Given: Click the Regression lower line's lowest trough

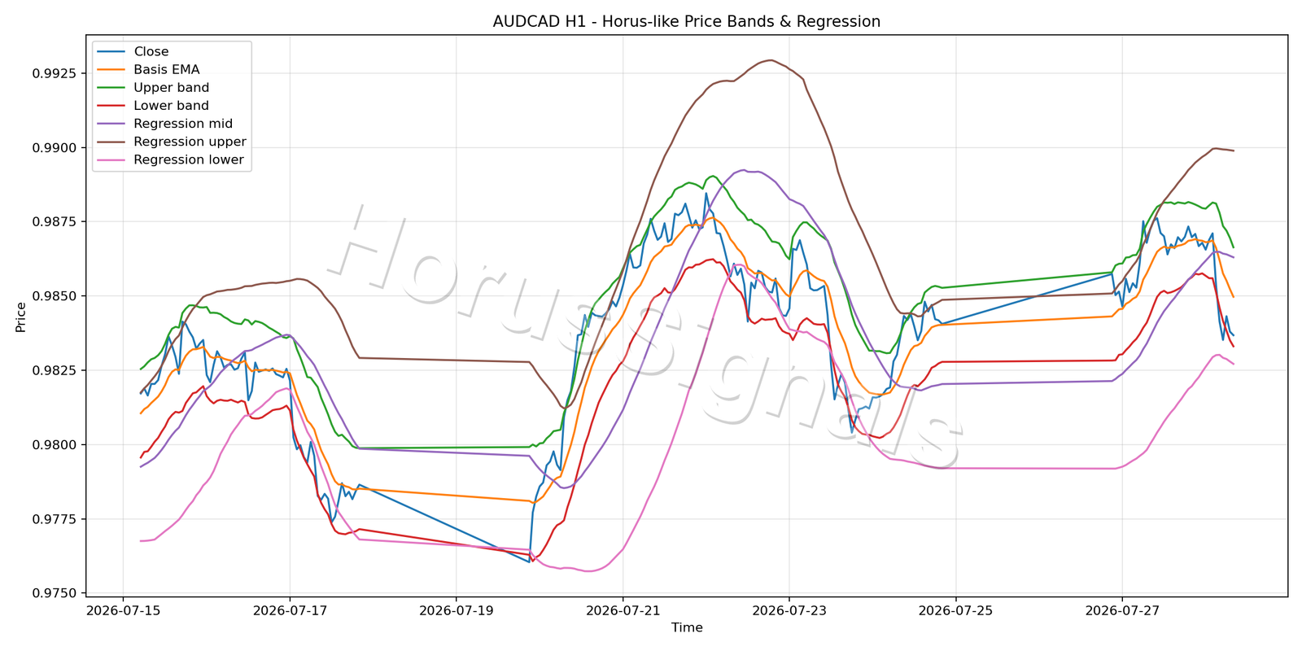Looking at the screenshot, I should (x=588, y=570).
